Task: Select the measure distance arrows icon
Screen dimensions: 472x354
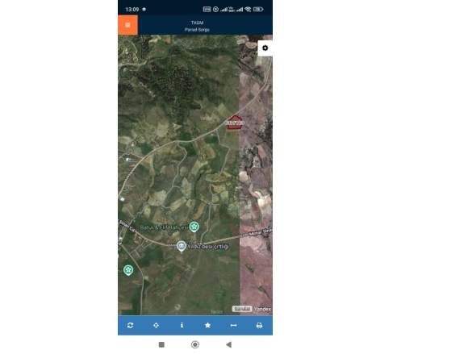Action: [x=233, y=326]
